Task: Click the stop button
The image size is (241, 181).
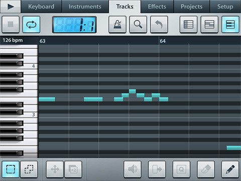Action: click(11, 25)
